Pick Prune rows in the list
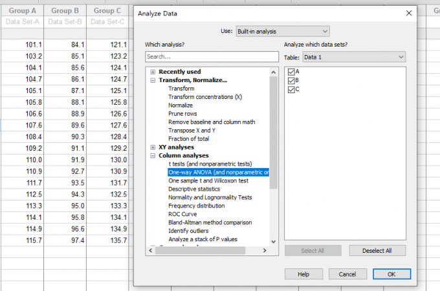The image size is (440, 291). (182, 114)
